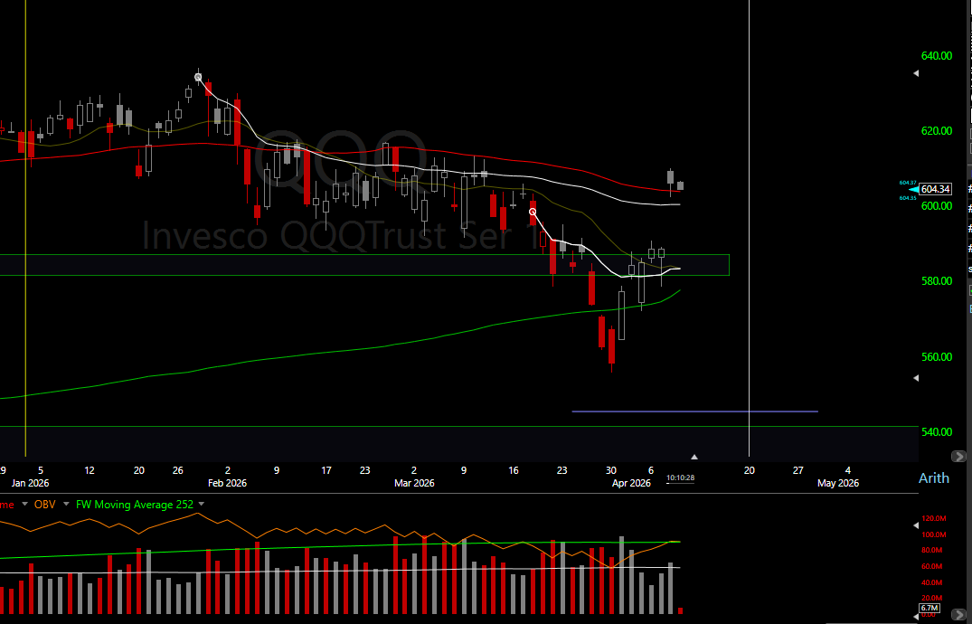Click the scale triangle beside 120.0M volume label
The image size is (972, 624).
(916, 525)
